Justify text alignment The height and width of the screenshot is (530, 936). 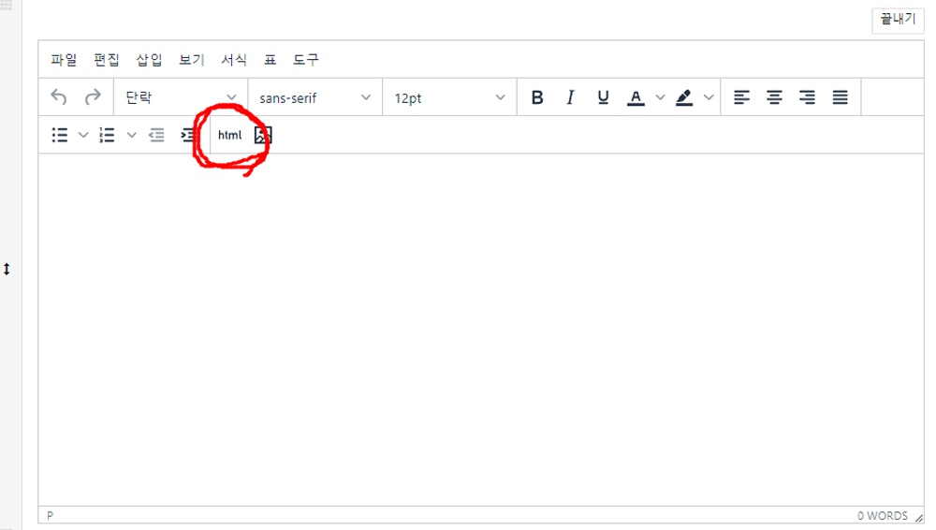tap(840, 97)
